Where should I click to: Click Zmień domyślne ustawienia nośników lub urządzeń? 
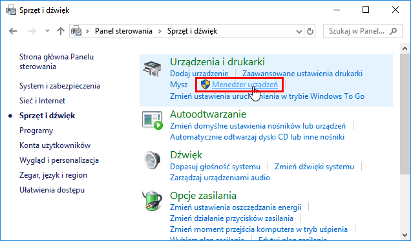coord(258,126)
